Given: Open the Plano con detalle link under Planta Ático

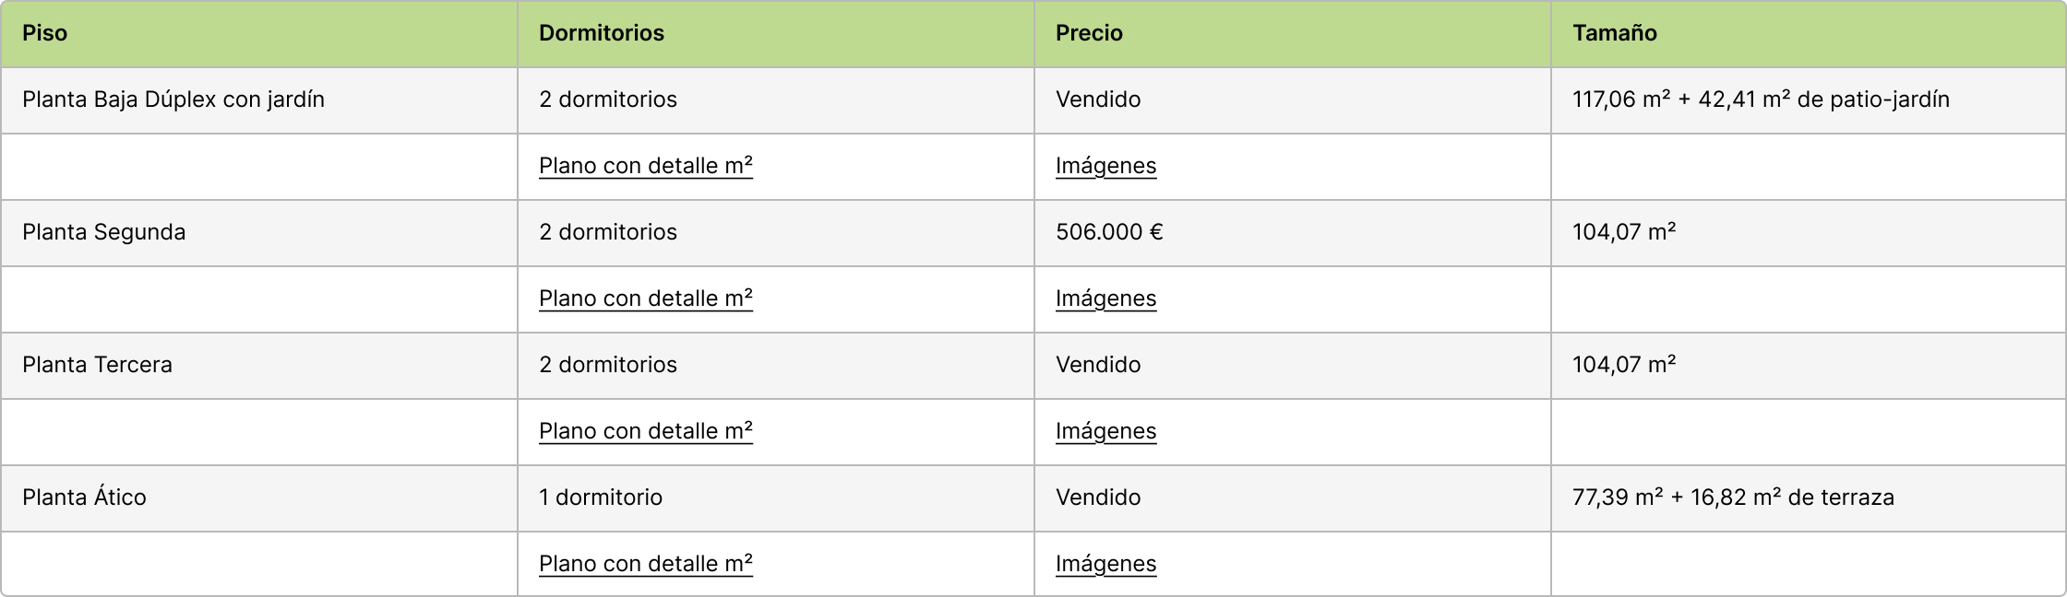Looking at the screenshot, I should [645, 564].
